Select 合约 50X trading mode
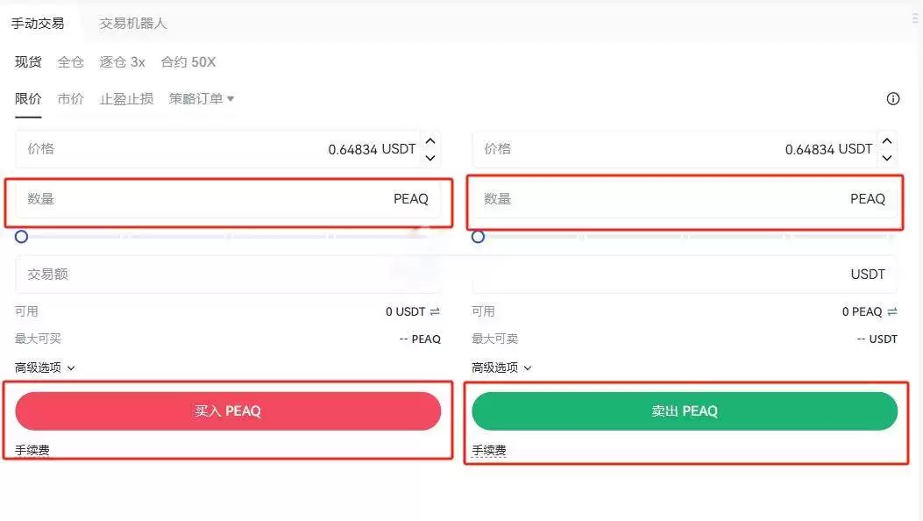The width and height of the screenshot is (923, 521). point(187,61)
